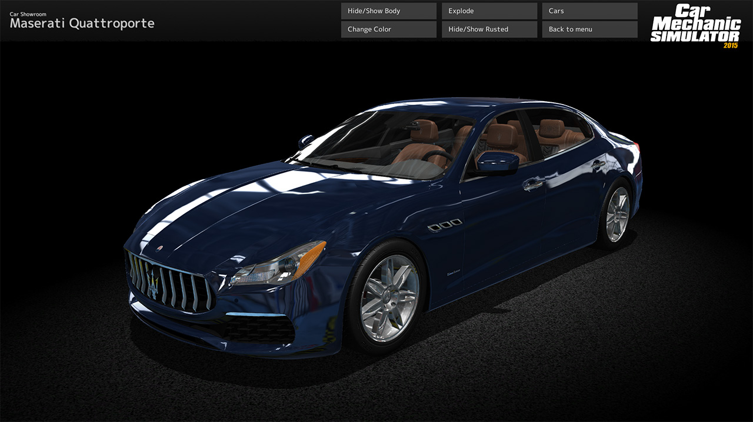
Task: Toggle Hide/Show Body visibility
Action: pos(388,11)
